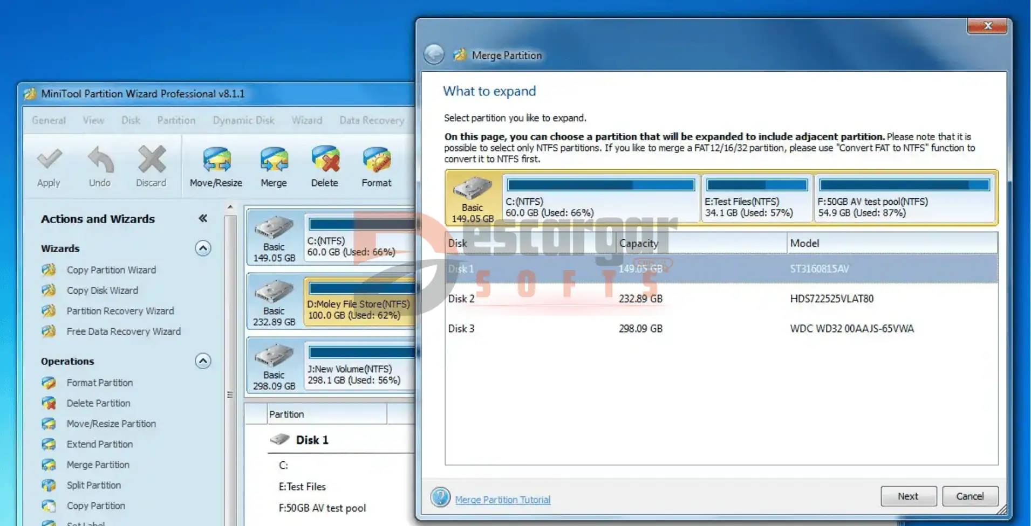Screen dimensions: 1031x526
Task: Click the Undo arrow icon
Action: (100, 160)
